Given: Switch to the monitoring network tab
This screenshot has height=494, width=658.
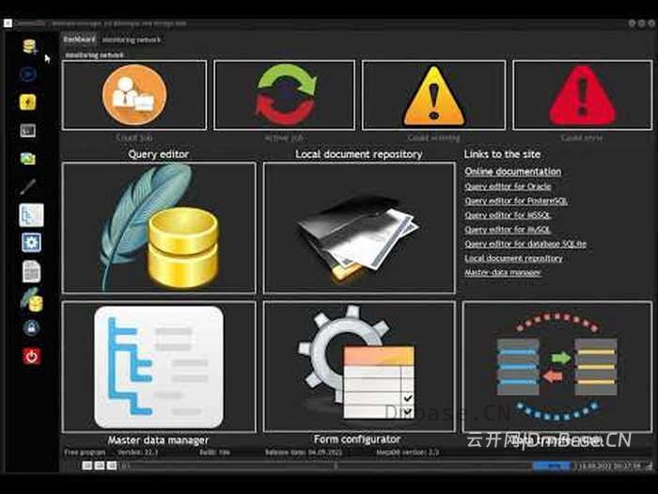Looking at the screenshot, I should pyautogui.click(x=132, y=40).
